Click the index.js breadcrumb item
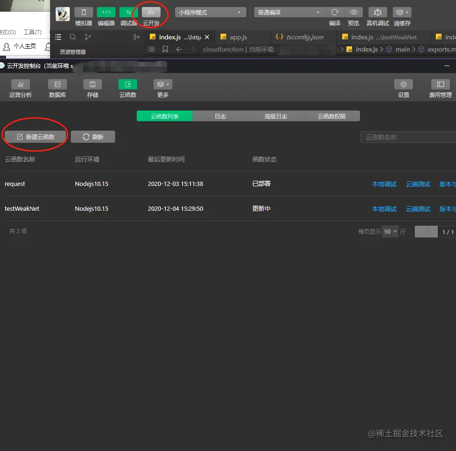This screenshot has width=456, height=451. pyautogui.click(x=367, y=50)
